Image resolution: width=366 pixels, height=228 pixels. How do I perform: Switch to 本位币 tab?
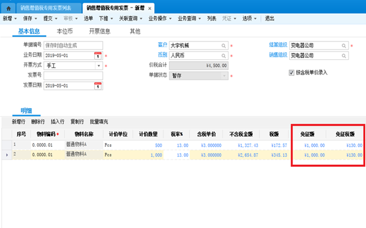click(x=65, y=31)
